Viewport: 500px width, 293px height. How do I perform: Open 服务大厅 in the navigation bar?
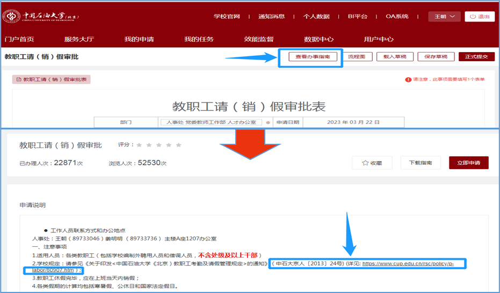click(79, 39)
